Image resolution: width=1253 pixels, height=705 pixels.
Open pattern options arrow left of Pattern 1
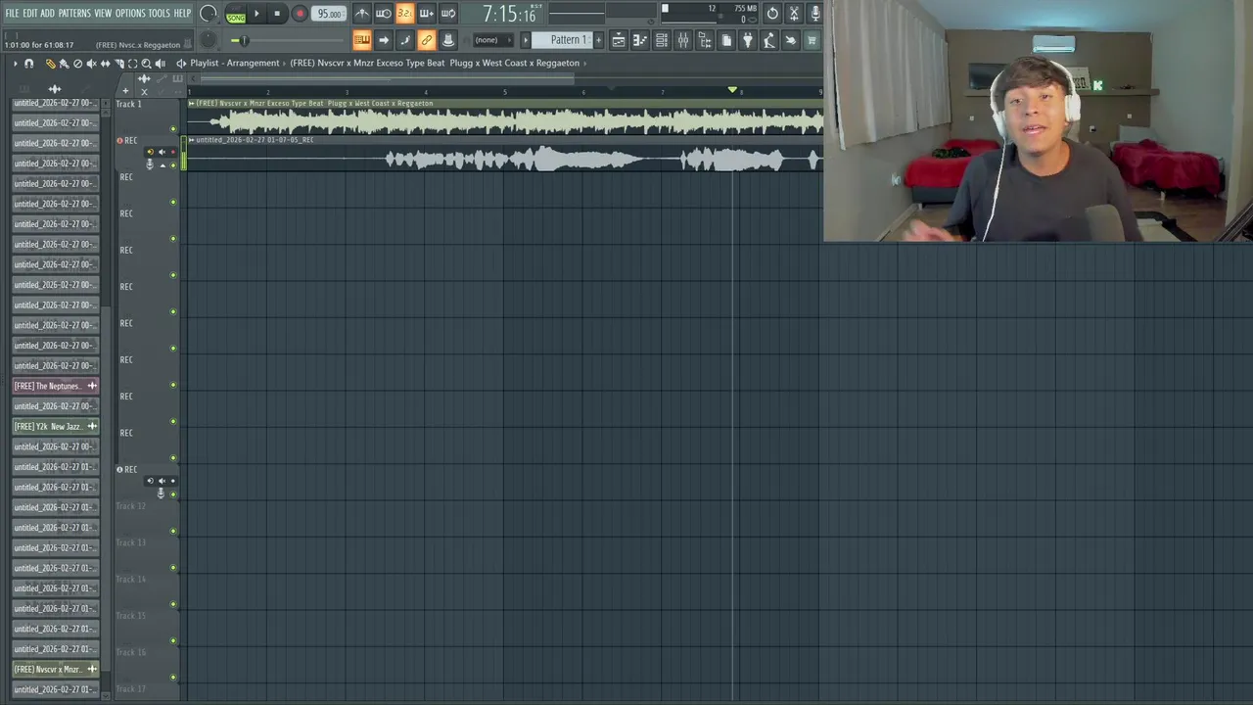pos(525,40)
